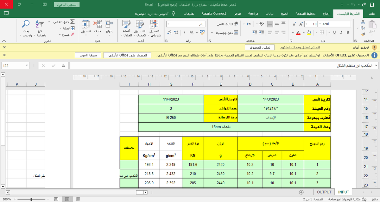
Task: Click the new sheet plus icon
Action: tap(301, 192)
